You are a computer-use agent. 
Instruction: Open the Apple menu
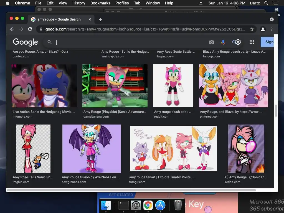point(7,3)
